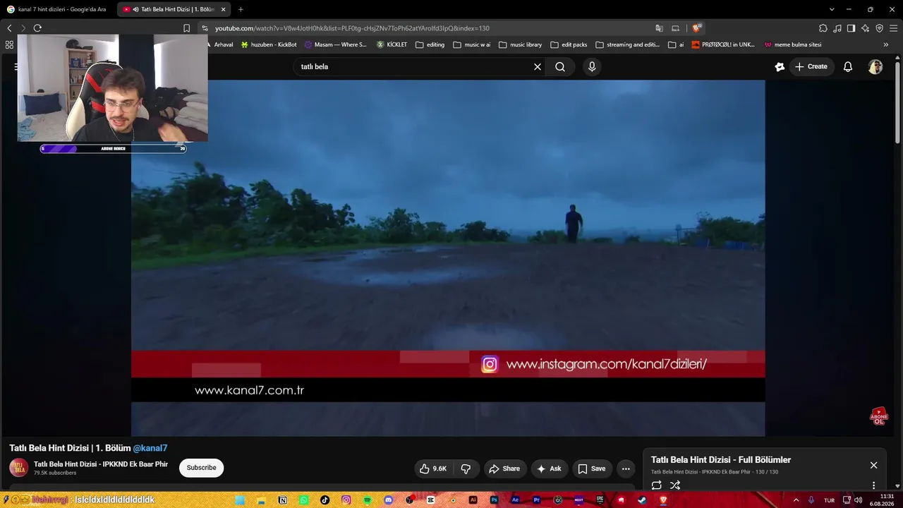The width and height of the screenshot is (903, 508).
Task: Open the KİCKLET bookmark
Action: coord(392,44)
